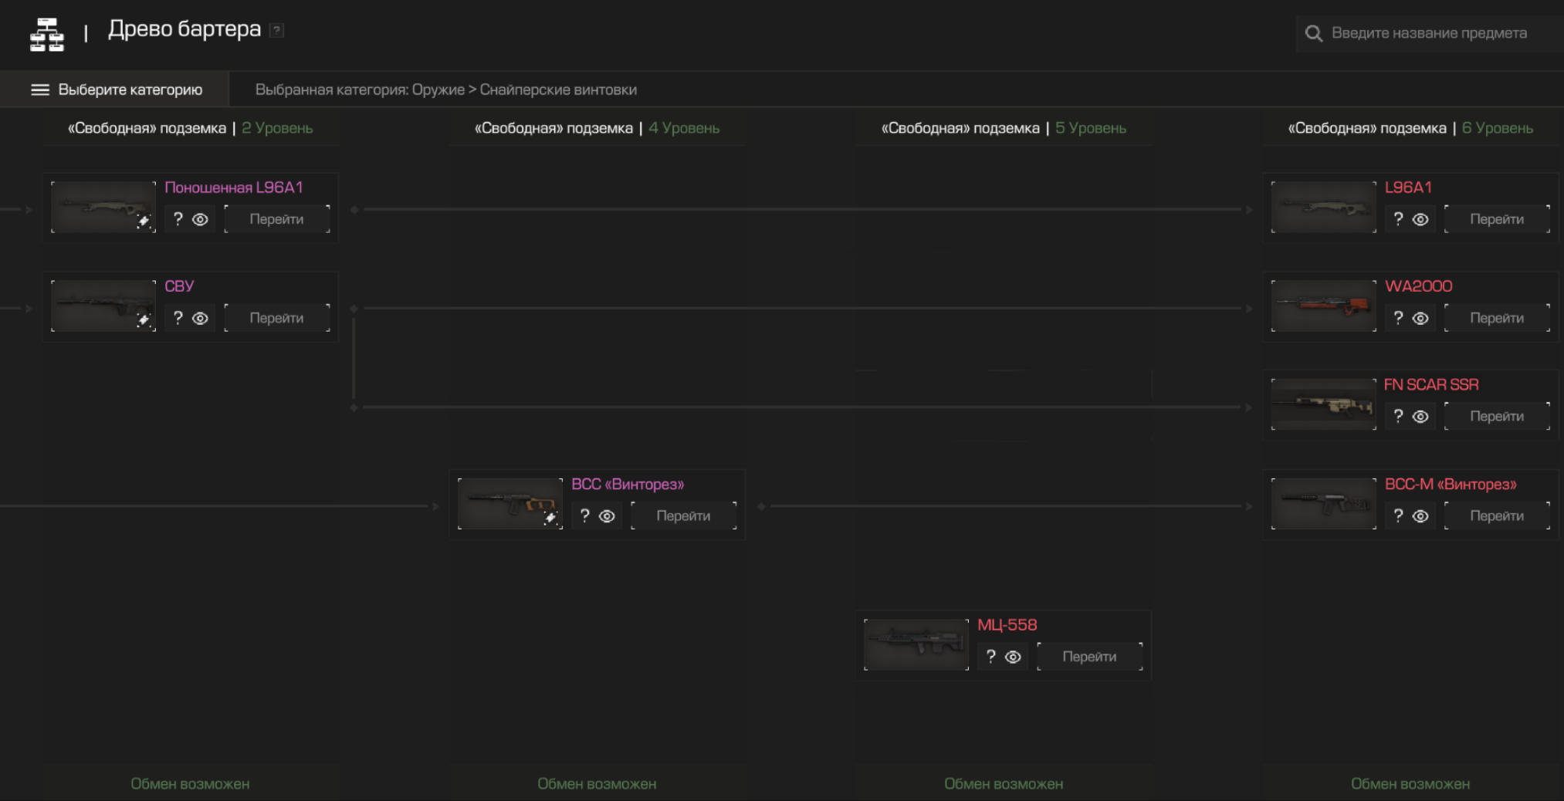This screenshot has width=1564, height=801.
Task: Toggle eye preview for СВУ
Action: pyautogui.click(x=201, y=318)
